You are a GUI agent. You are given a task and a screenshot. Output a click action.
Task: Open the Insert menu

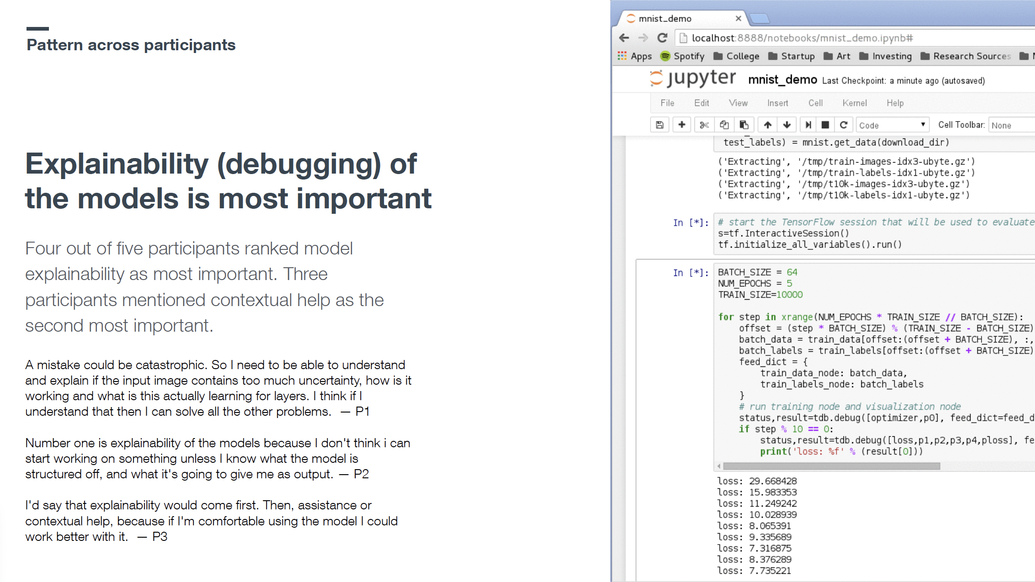(x=778, y=103)
